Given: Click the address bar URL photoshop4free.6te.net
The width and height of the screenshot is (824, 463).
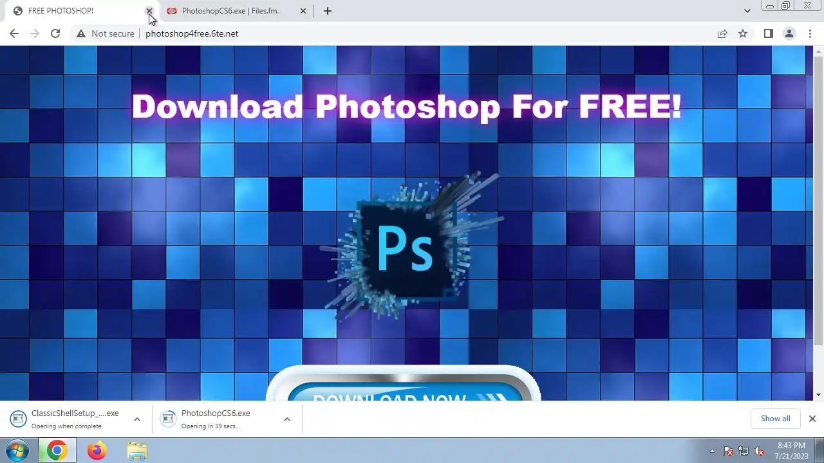Looking at the screenshot, I should pyautogui.click(x=192, y=33).
